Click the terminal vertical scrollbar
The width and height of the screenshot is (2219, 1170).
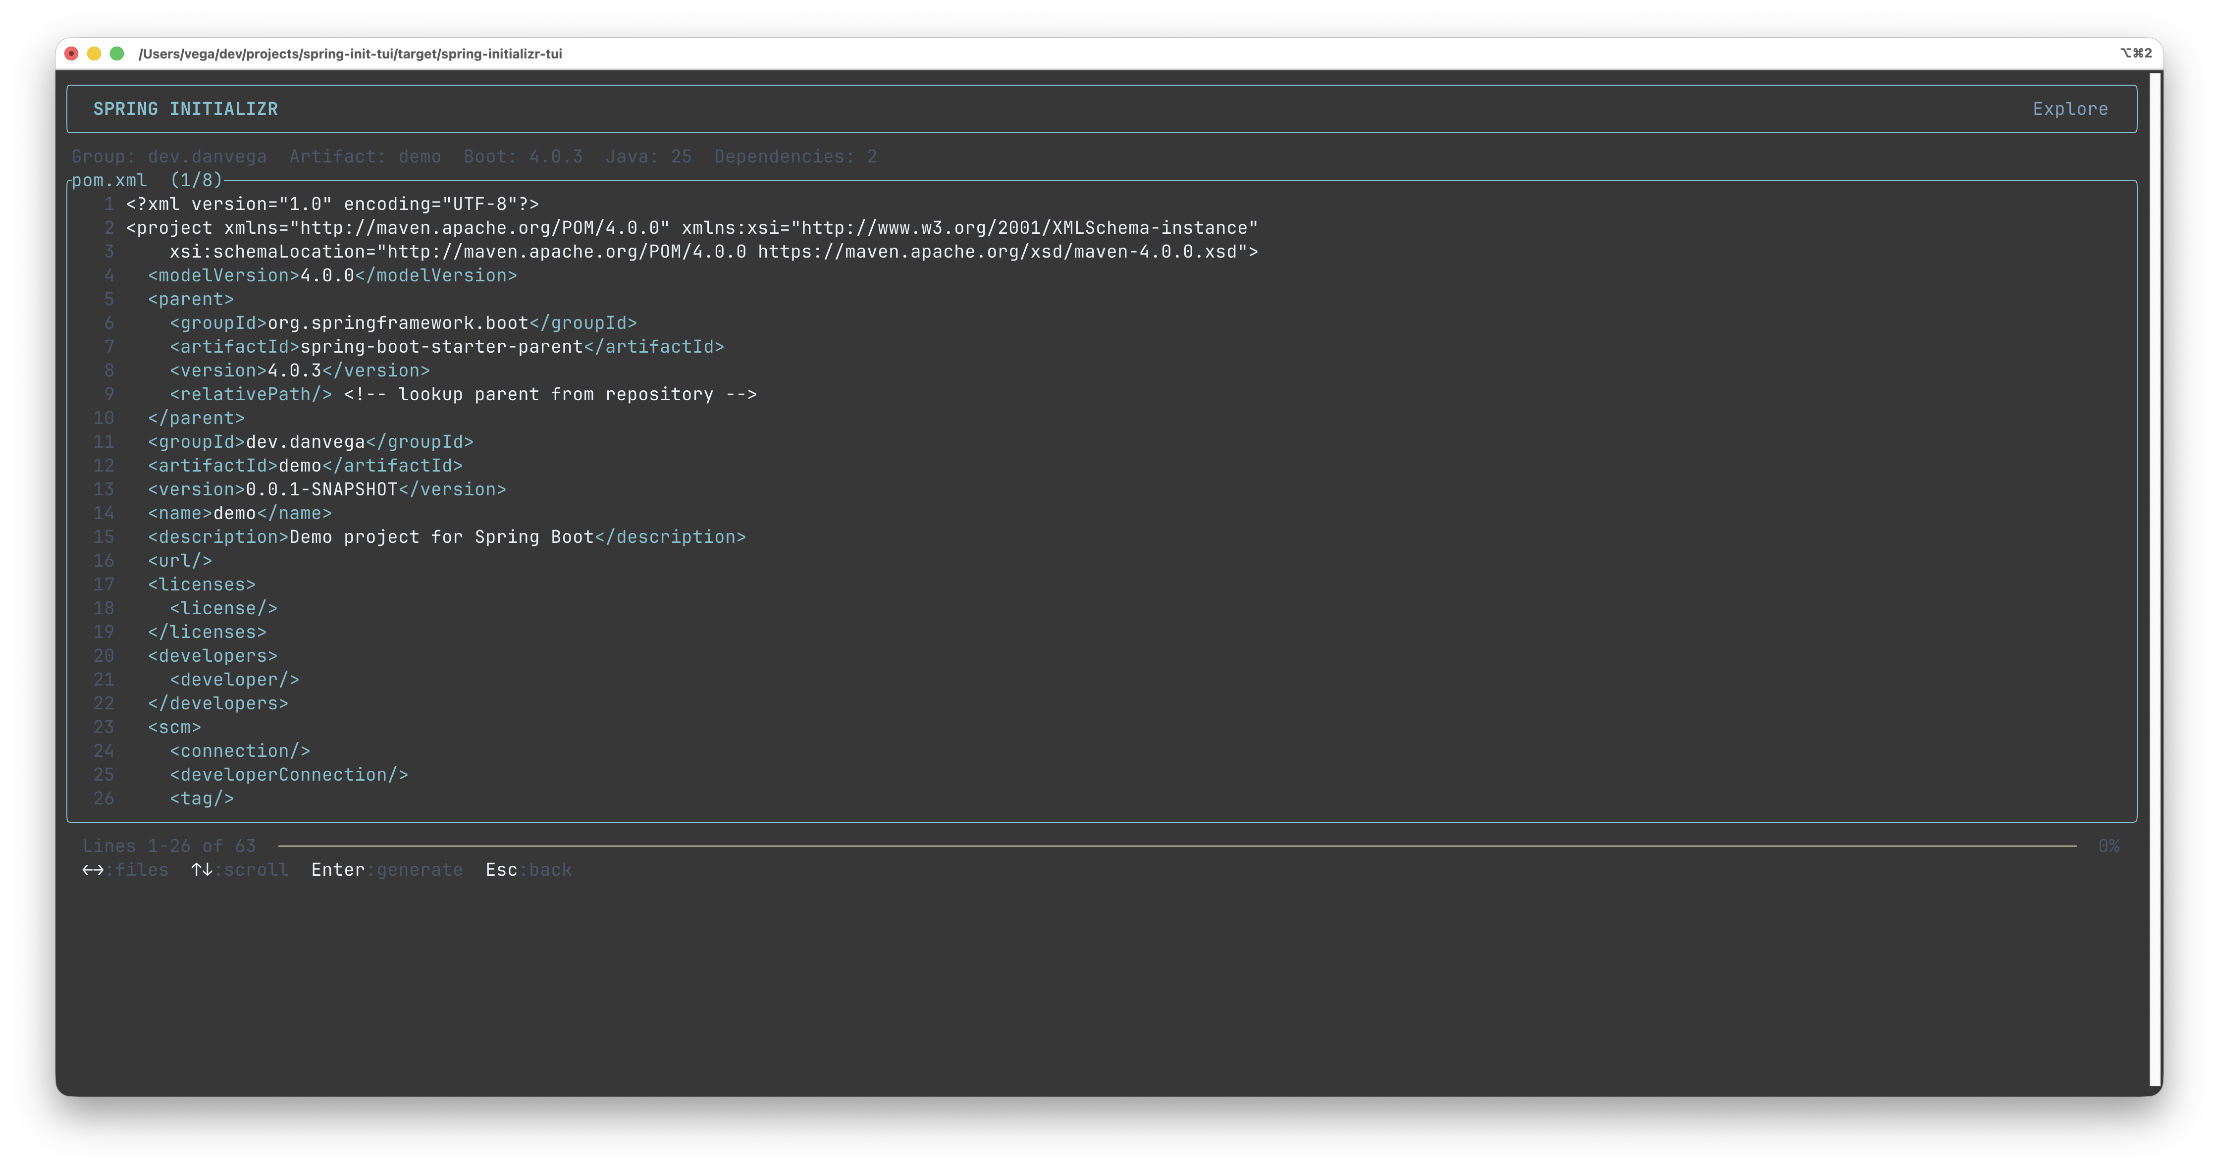coord(2155,579)
